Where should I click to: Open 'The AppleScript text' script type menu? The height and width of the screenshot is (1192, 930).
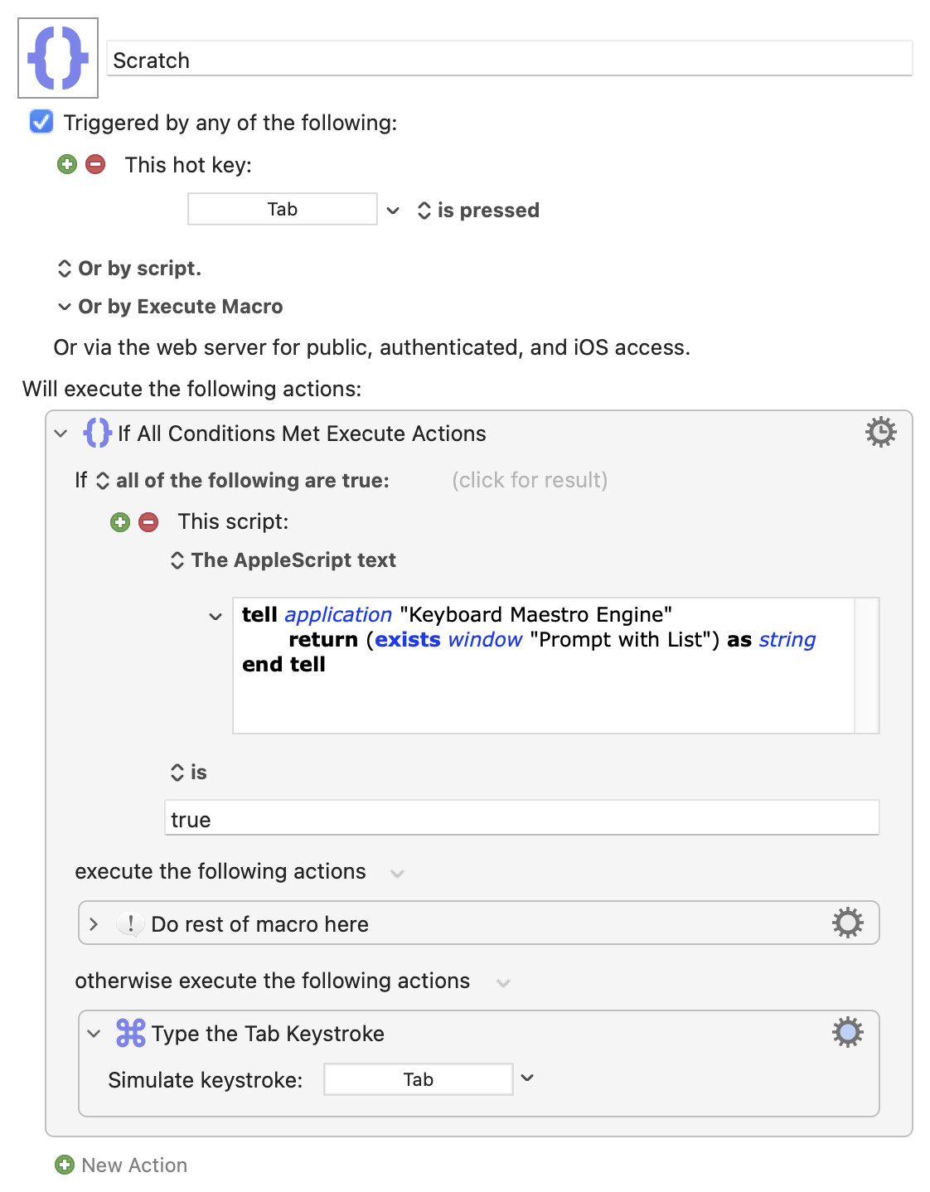(x=283, y=560)
